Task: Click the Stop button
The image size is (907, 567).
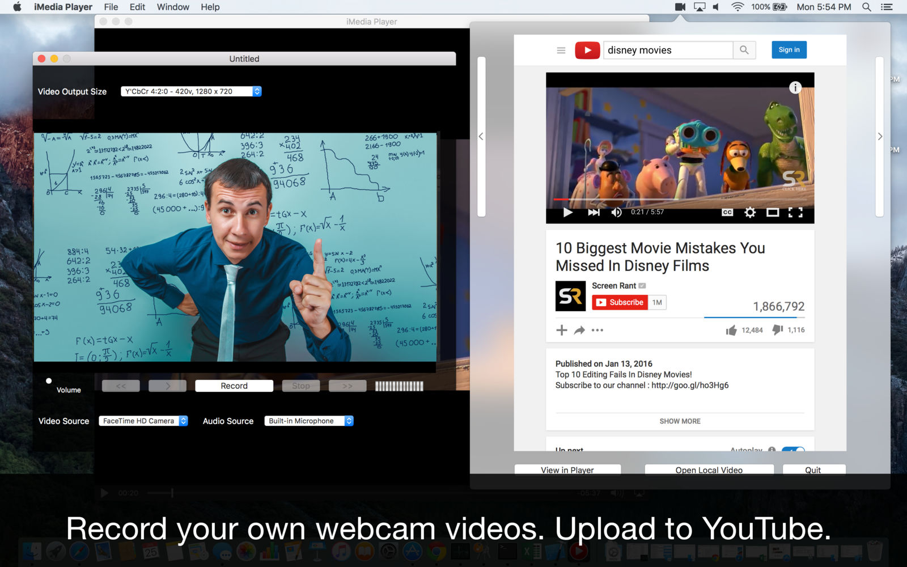Action: pos(301,386)
